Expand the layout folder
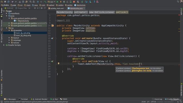Screen dimensions: 183x103 tap(9, 38)
